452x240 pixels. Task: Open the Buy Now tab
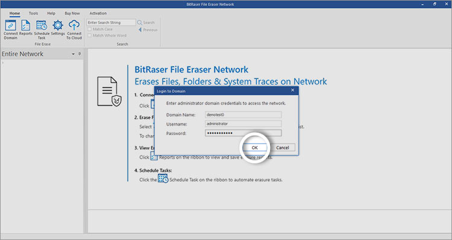72,13
